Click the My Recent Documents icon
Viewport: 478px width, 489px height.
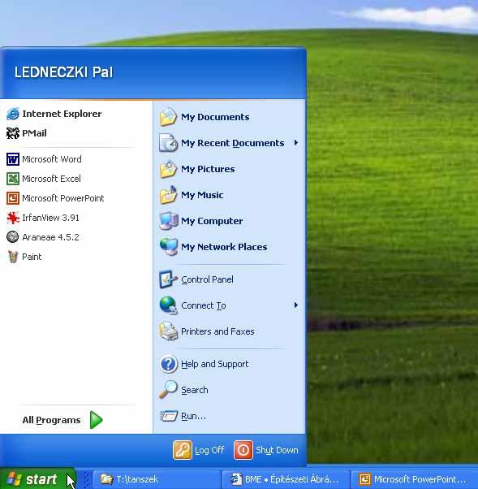[168, 142]
